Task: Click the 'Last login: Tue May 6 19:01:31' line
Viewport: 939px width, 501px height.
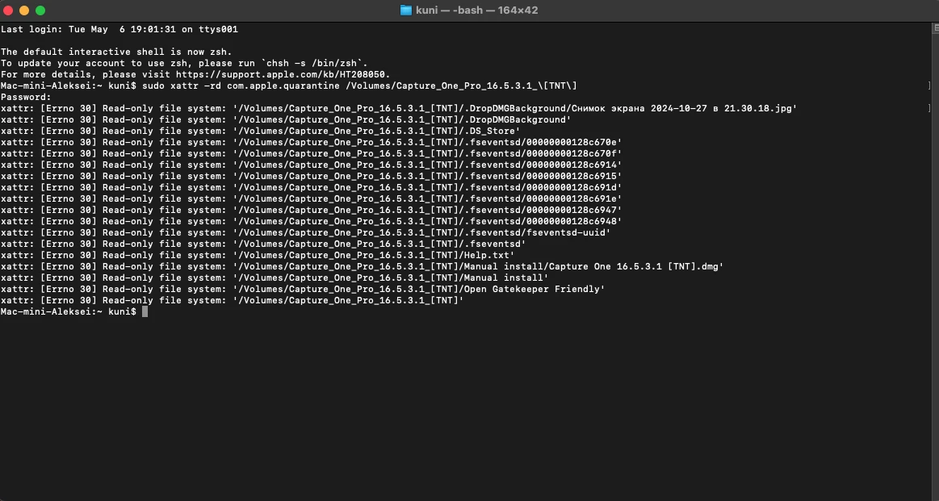Action: pos(119,29)
